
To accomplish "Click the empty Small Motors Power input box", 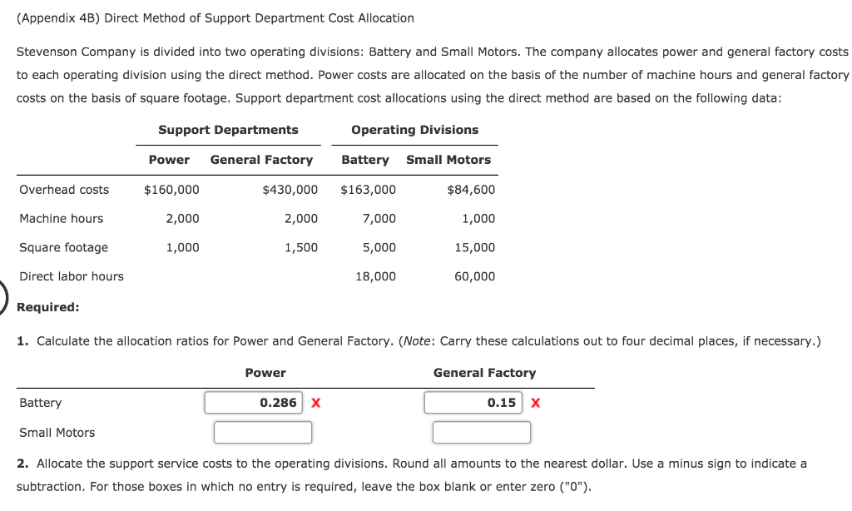I will pyautogui.click(x=263, y=432).
